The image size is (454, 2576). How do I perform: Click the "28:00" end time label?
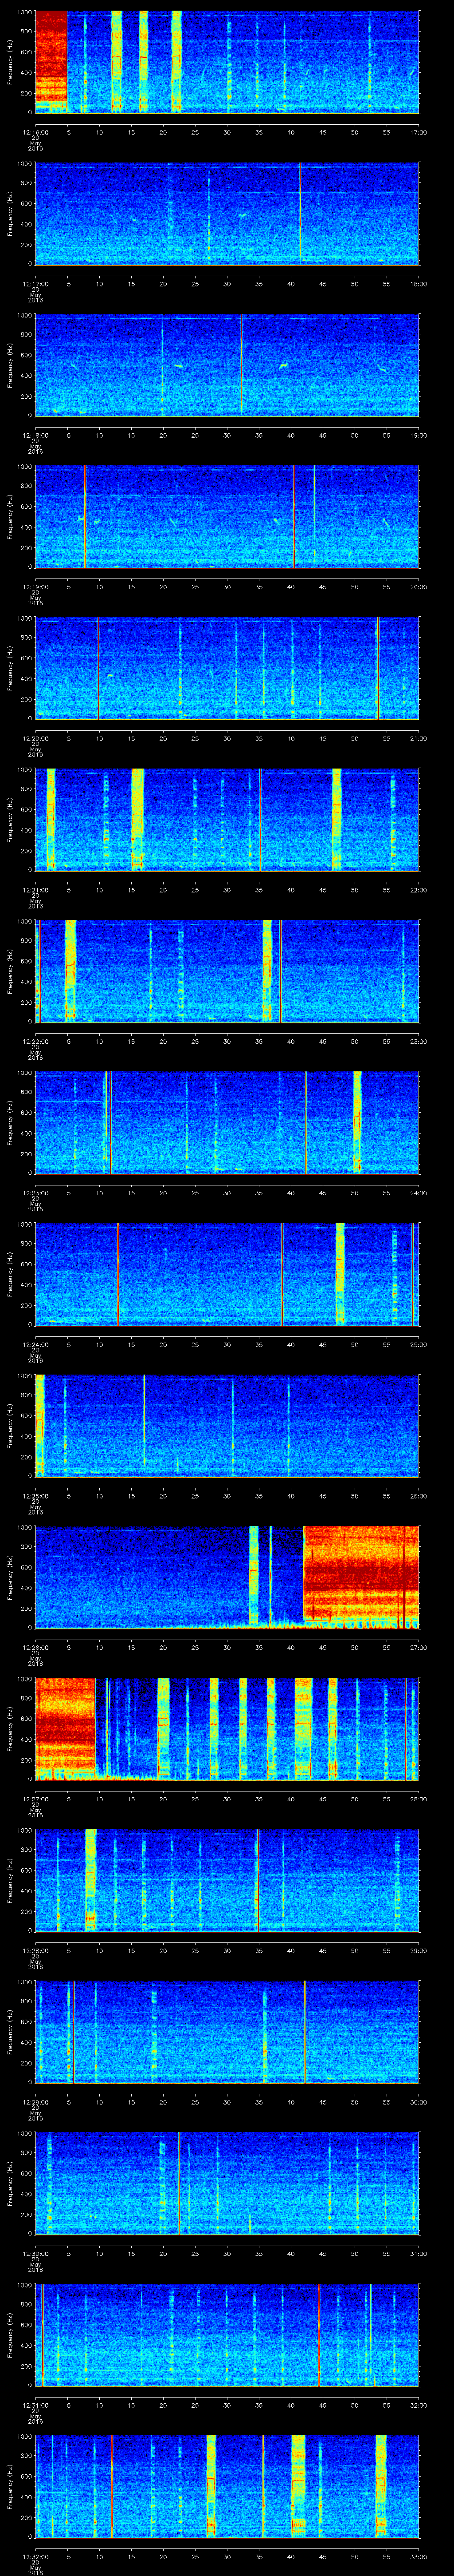418,1799
